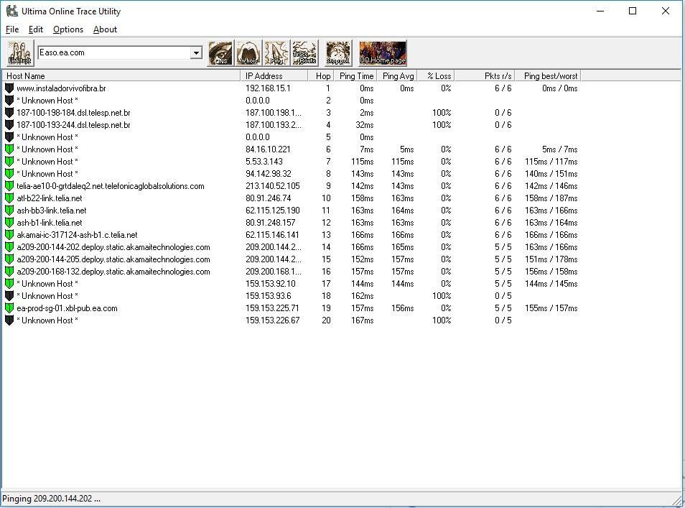Select host name www.instaladorvivofibra.br
The image size is (685, 508).
(61, 88)
